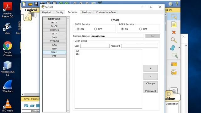The width and height of the screenshot is (201, 113).
Task: Select AAA in services list
Action: pyautogui.click(x=54, y=45)
